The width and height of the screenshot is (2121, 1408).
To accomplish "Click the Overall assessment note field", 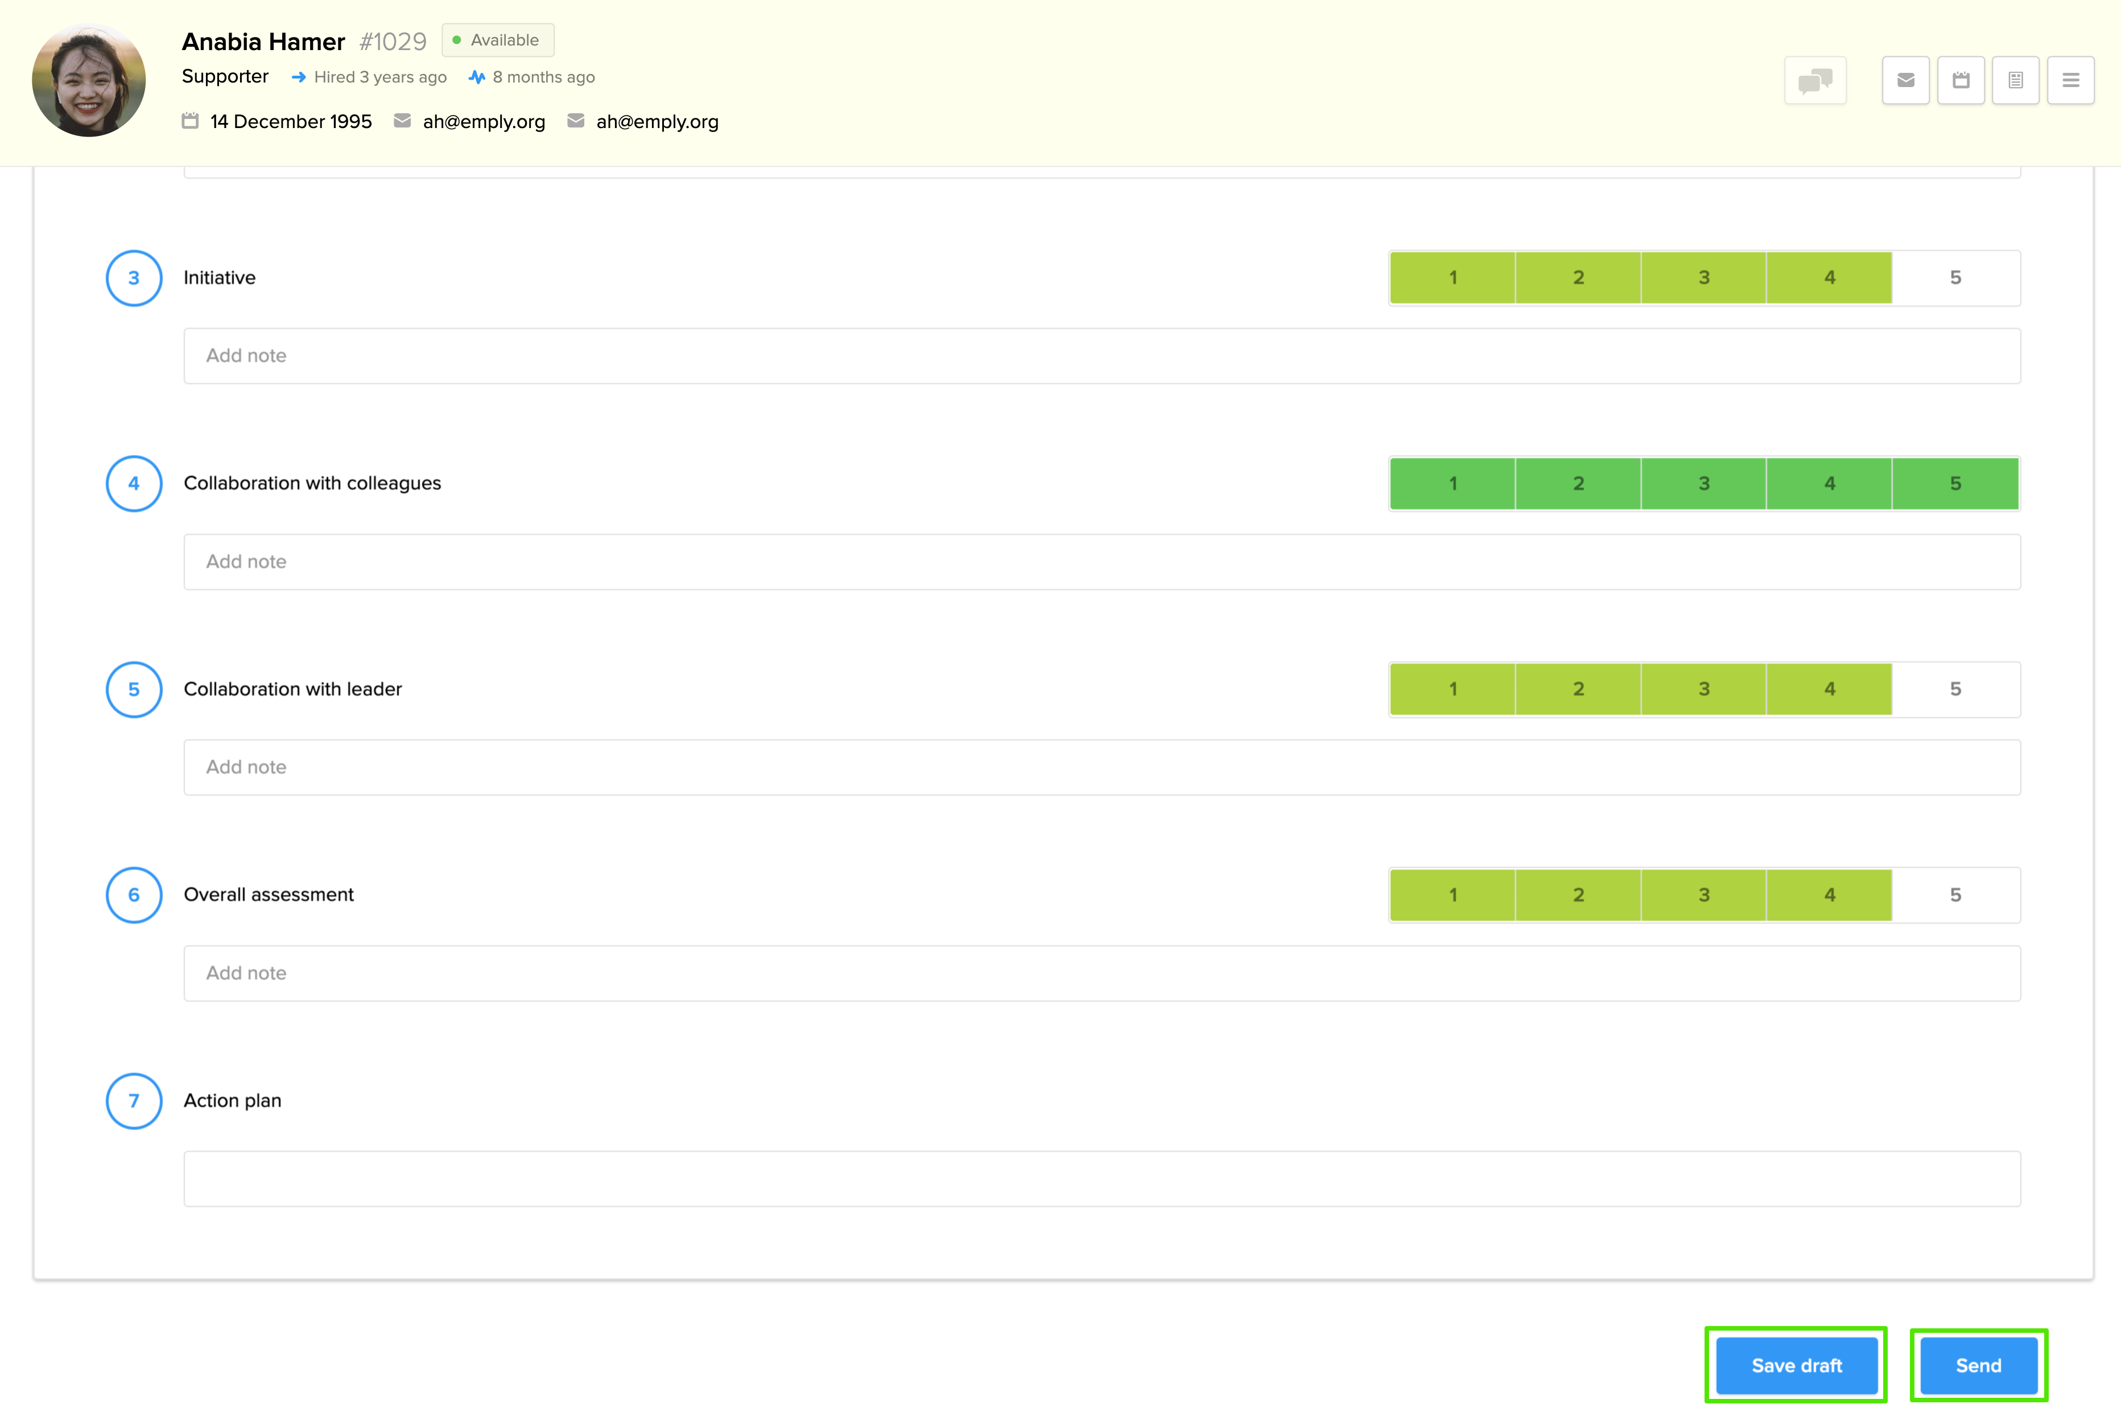I will click(x=1101, y=973).
